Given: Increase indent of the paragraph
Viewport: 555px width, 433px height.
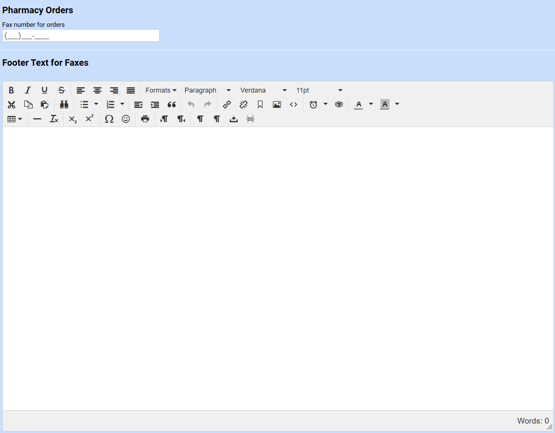Looking at the screenshot, I should coord(155,105).
